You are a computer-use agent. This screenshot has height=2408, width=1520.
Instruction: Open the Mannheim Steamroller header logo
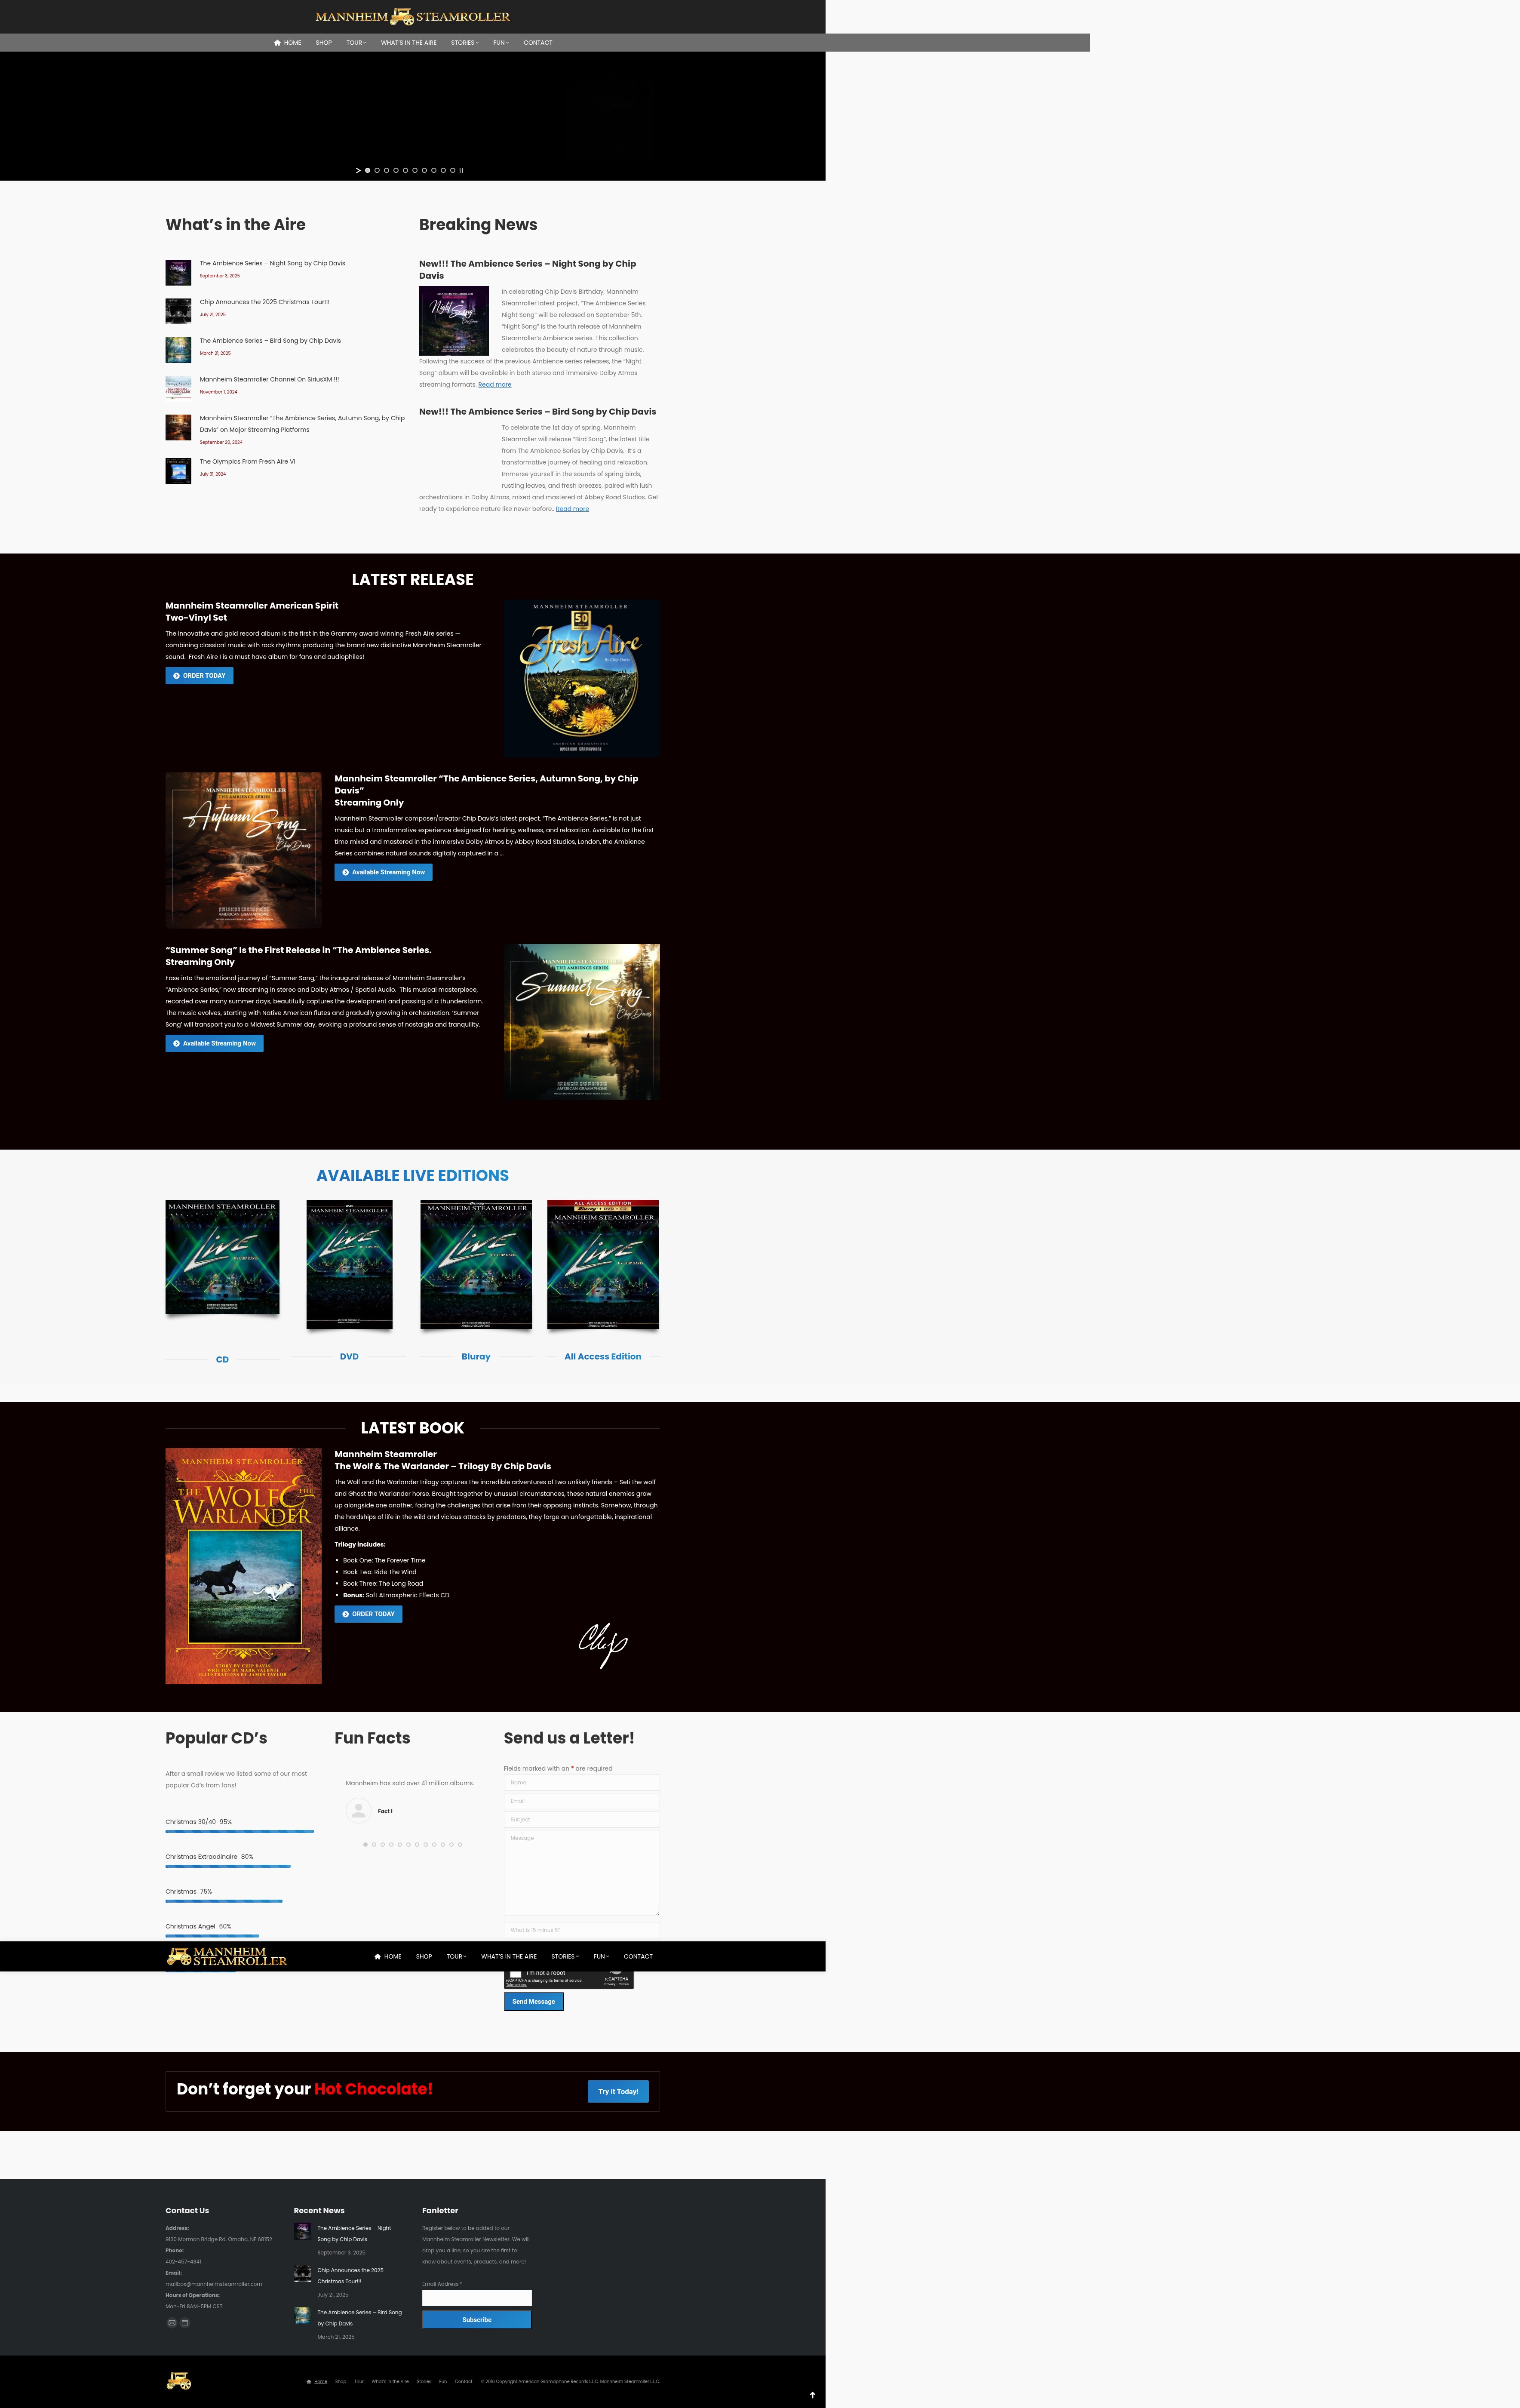pyautogui.click(x=412, y=17)
